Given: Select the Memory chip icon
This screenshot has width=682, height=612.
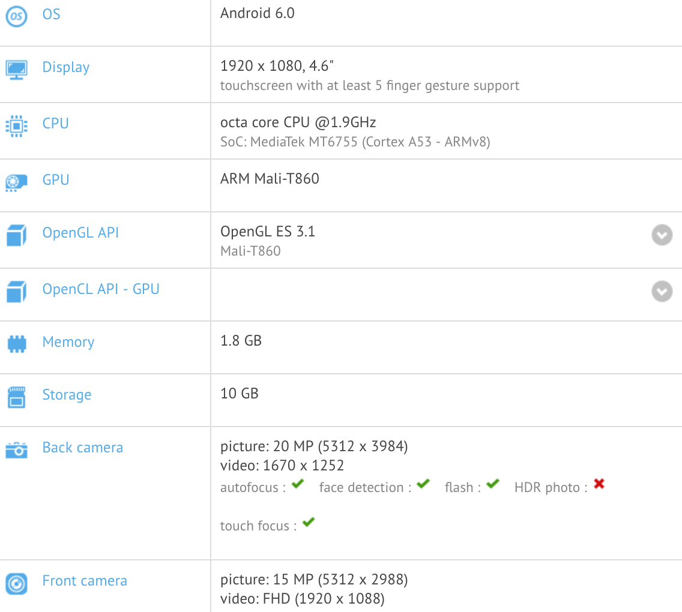Looking at the screenshot, I should click(17, 344).
